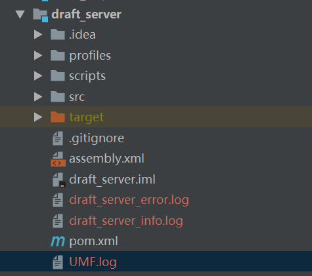Select the draft_server.iml file name
312x276 pixels.
(x=112, y=180)
